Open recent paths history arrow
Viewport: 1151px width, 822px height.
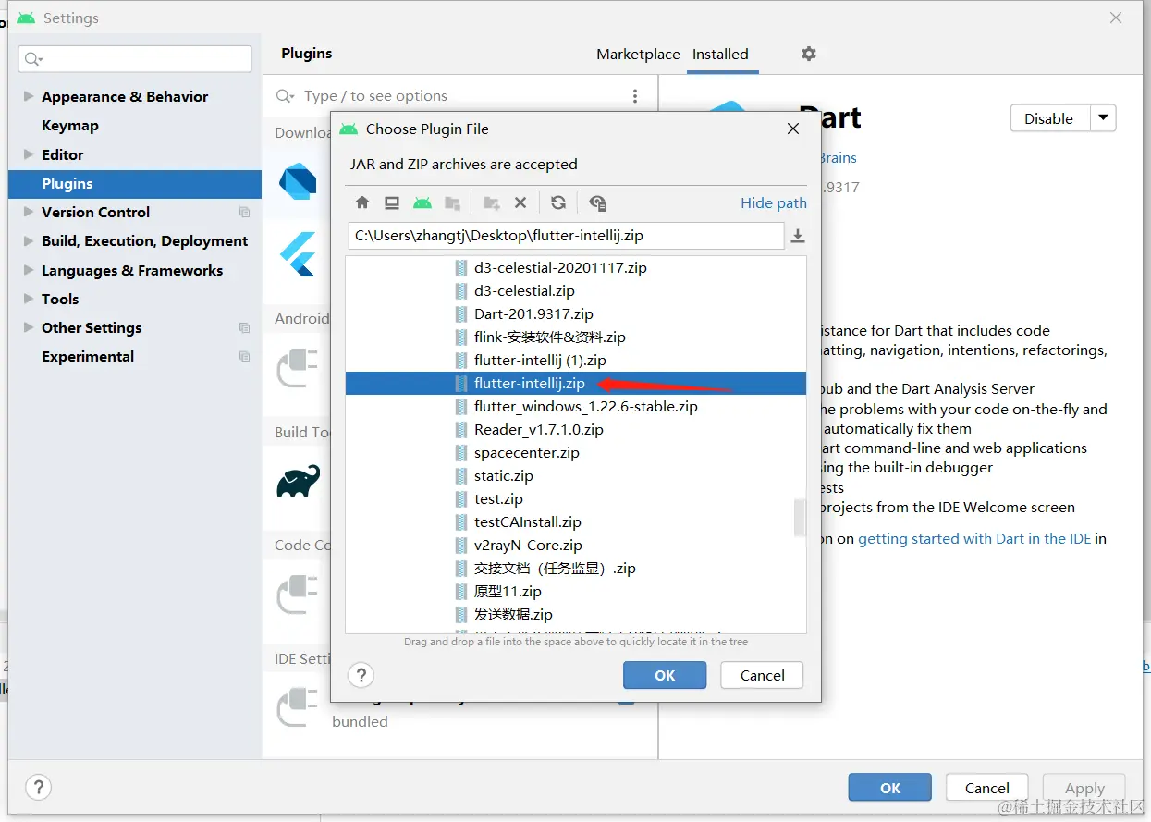(x=798, y=237)
